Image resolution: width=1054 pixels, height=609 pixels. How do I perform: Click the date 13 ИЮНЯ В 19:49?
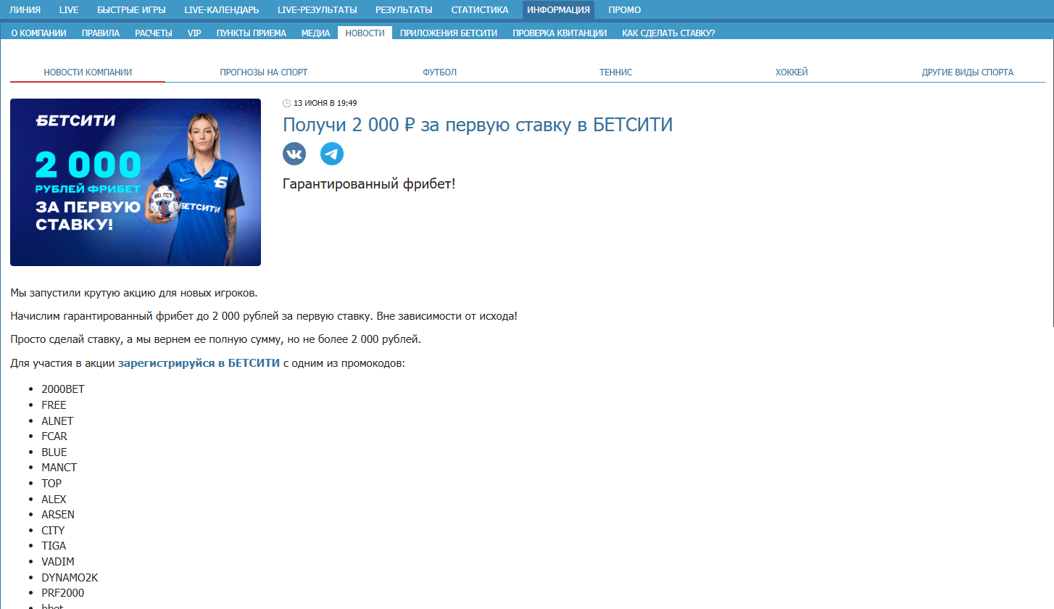coord(325,103)
